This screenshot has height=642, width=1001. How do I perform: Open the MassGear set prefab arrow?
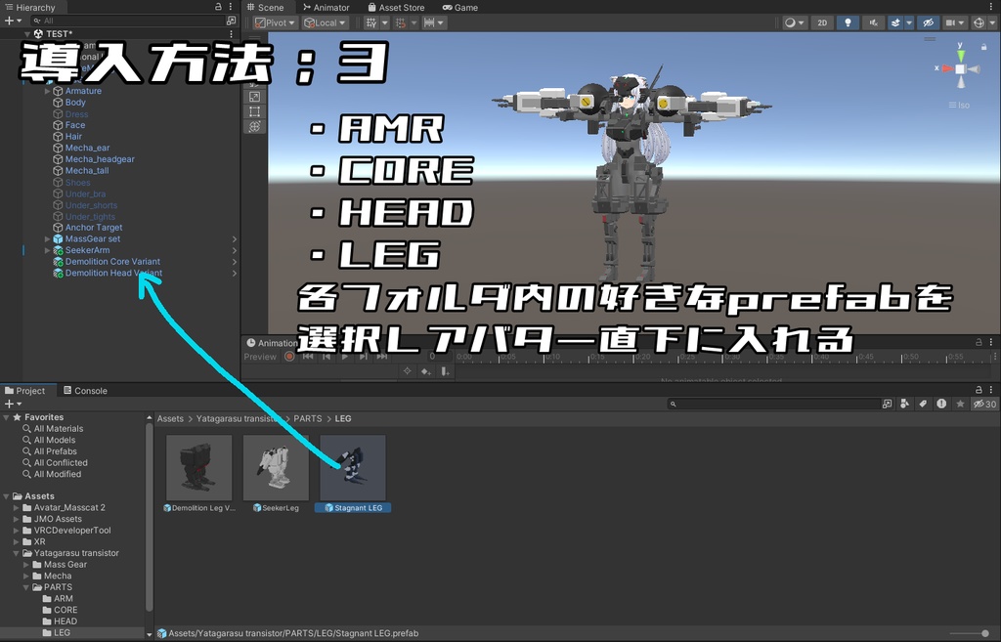[x=235, y=238]
